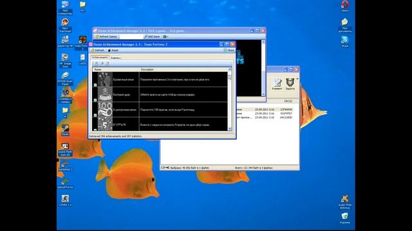Select the third file row in archive

[265, 117]
